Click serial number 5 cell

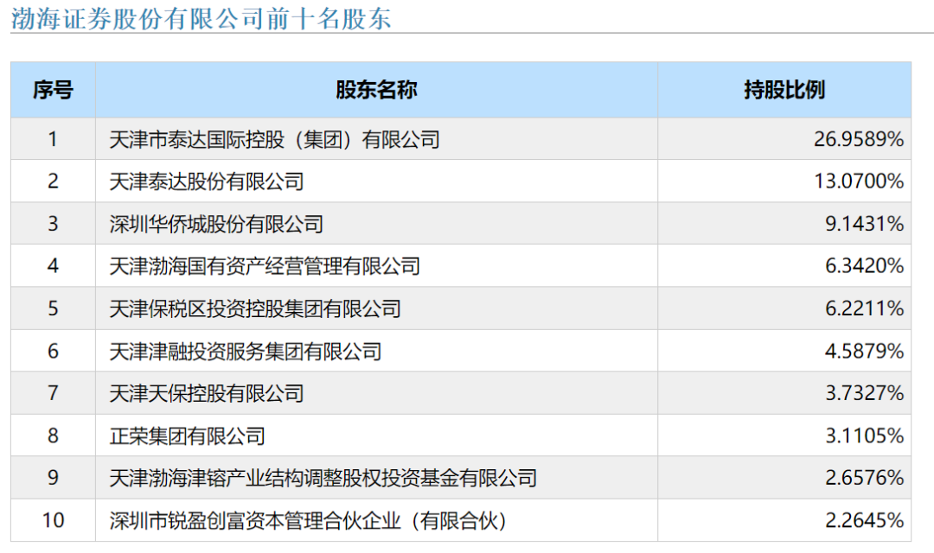tap(53, 308)
